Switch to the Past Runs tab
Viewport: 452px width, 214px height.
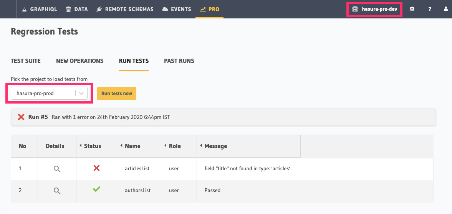[x=179, y=61]
